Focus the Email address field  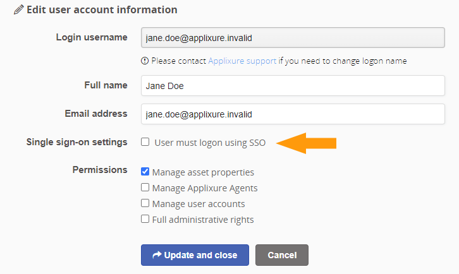tap(293, 114)
